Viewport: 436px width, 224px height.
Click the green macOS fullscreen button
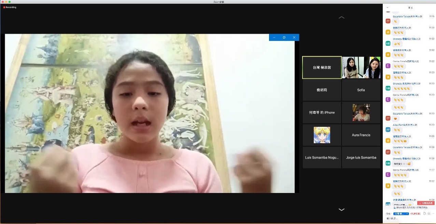pos(10,2)
